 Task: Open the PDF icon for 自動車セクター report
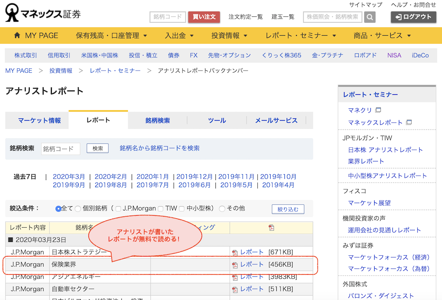click(x=234, y=289)
